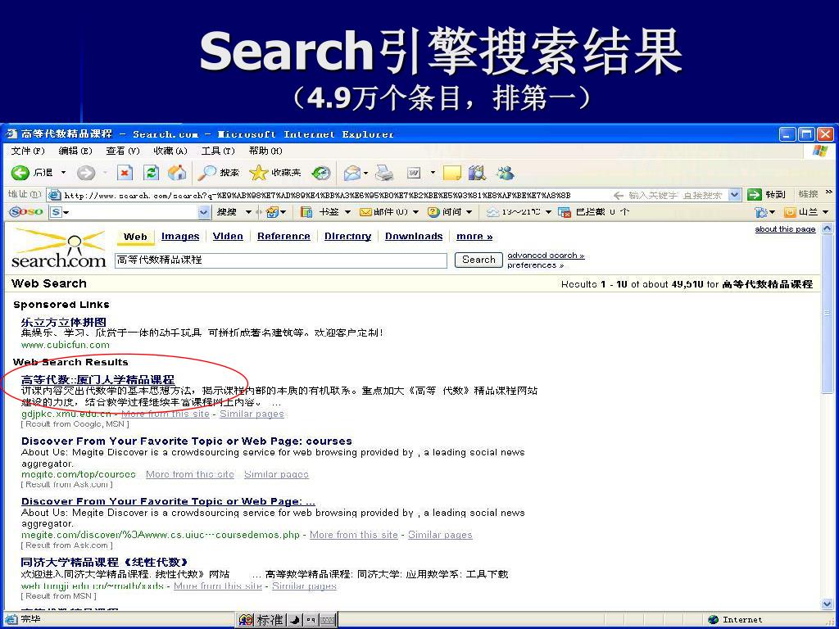Open the more » tab link
Screen dimensions: 839x629
coord(474,237)
